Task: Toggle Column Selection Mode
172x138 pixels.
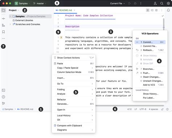Action: tap(74, 72)
